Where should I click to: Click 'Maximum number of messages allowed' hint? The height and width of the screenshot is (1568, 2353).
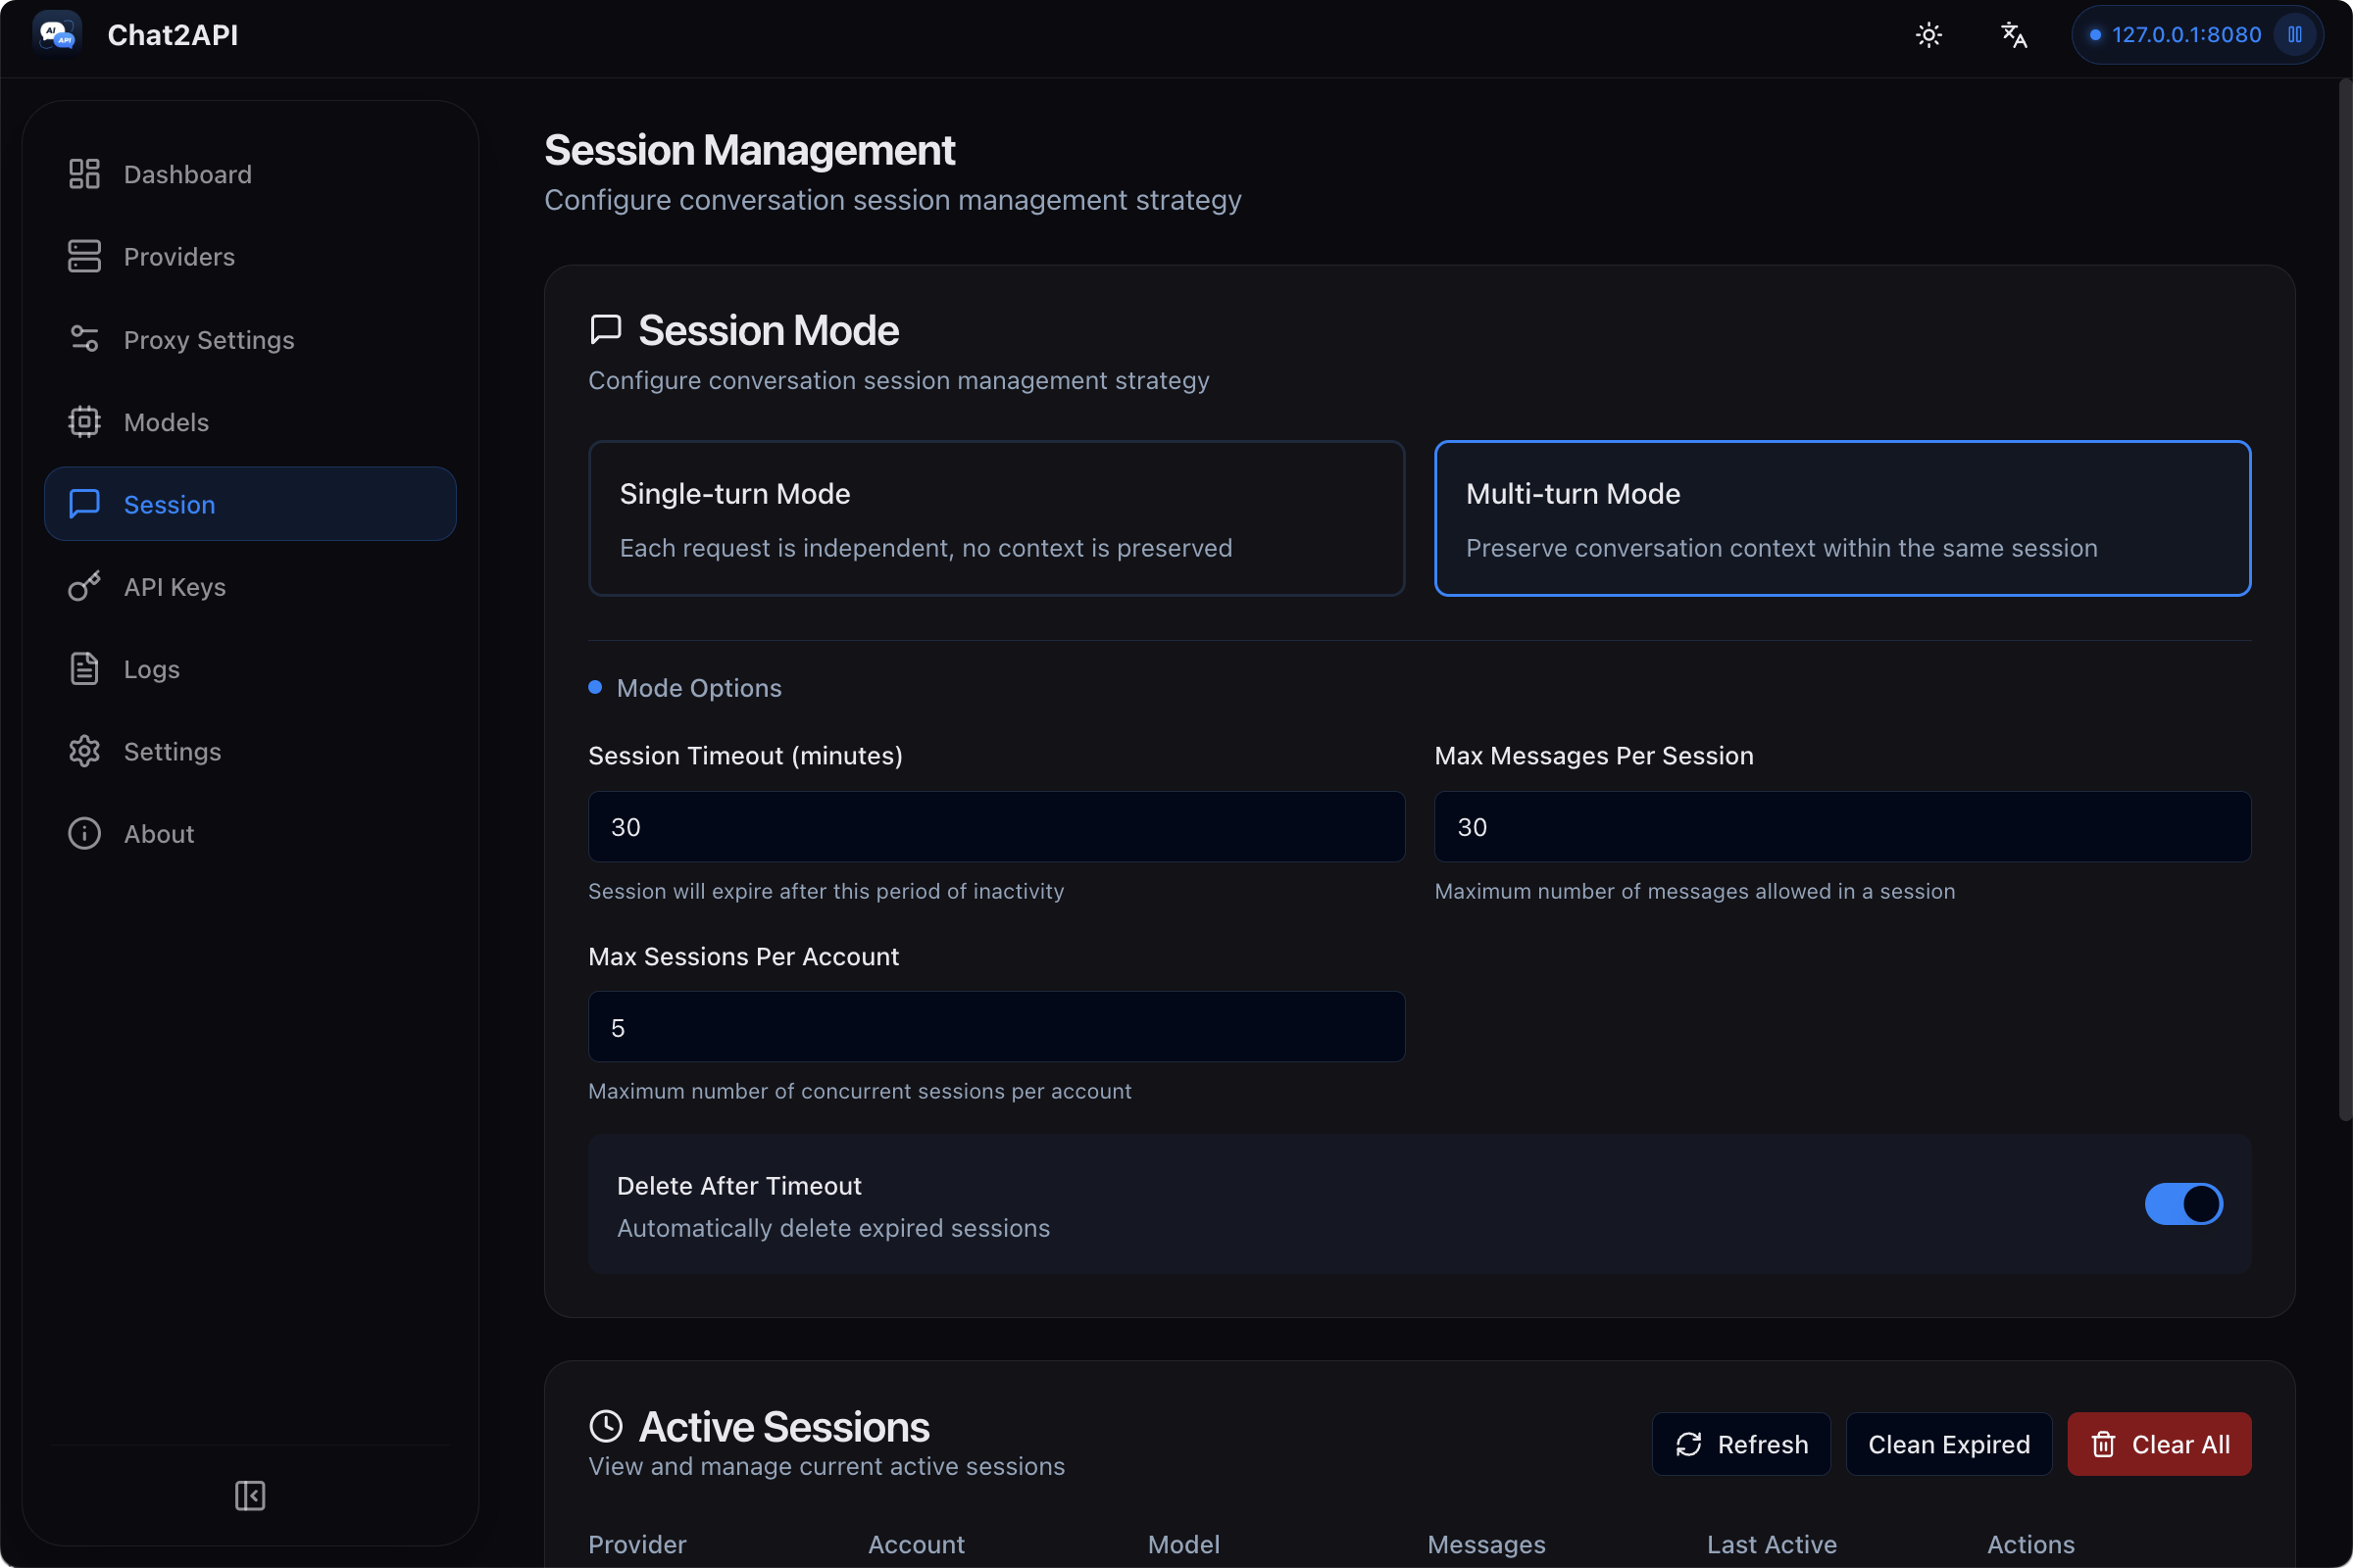1695,891
